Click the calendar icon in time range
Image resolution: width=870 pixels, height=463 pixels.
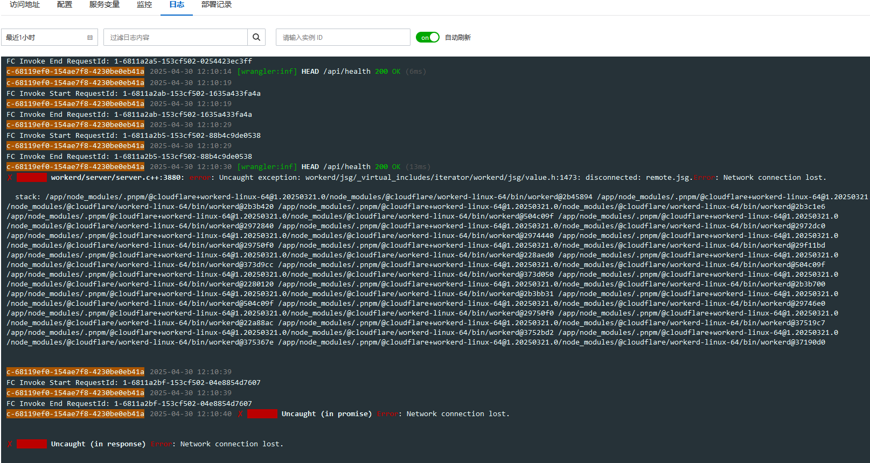point(90,38)
